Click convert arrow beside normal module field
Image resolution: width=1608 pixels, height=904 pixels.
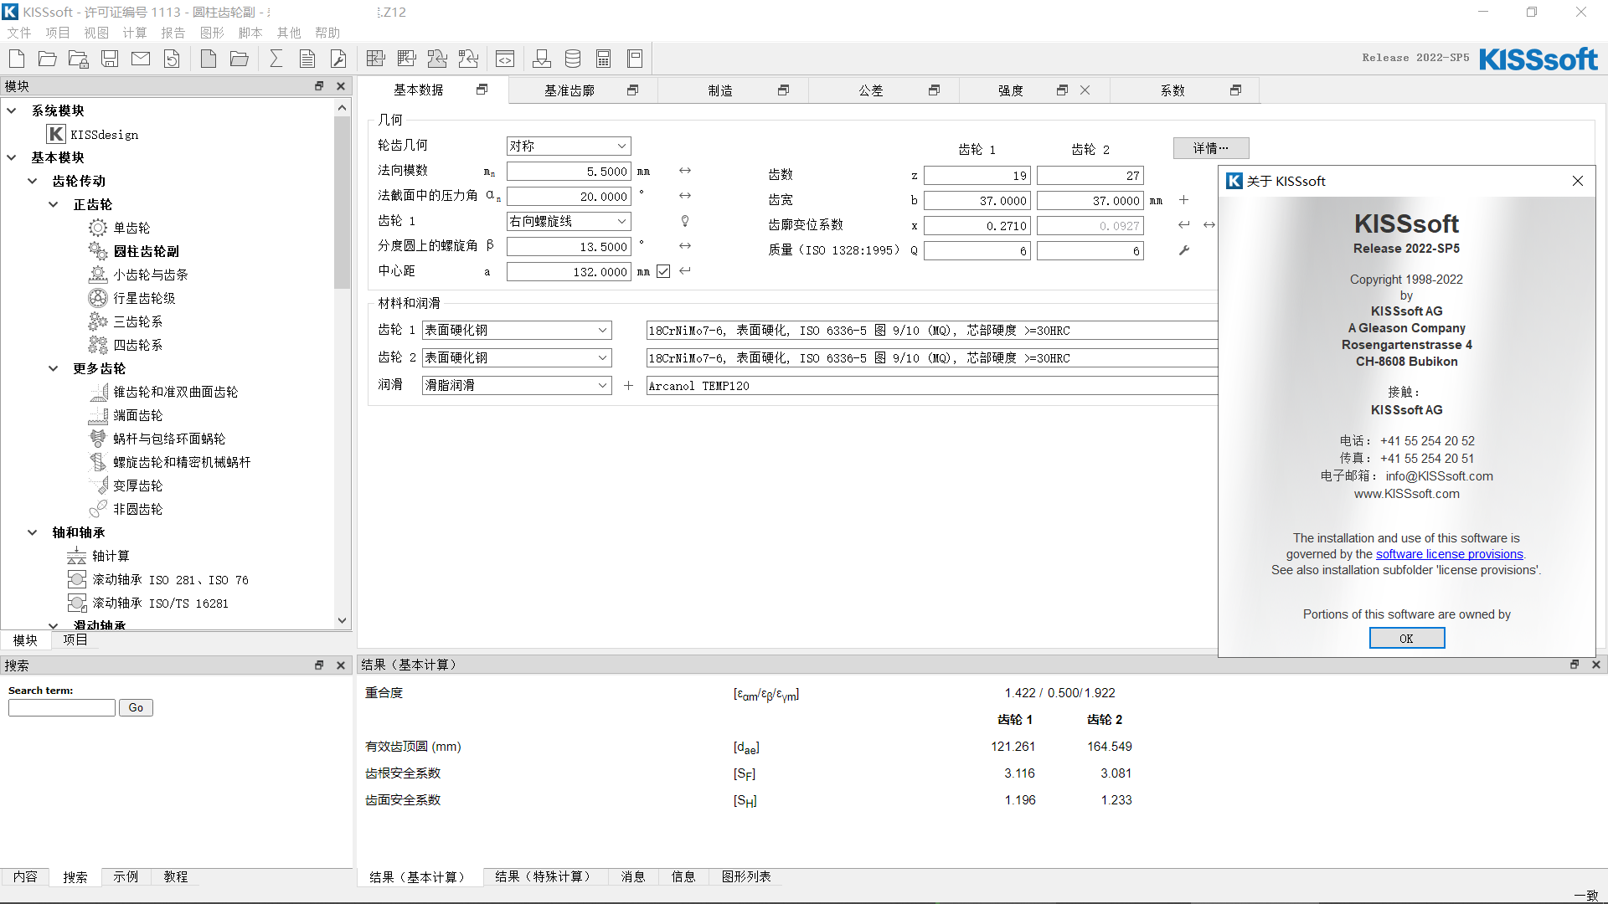685,171
